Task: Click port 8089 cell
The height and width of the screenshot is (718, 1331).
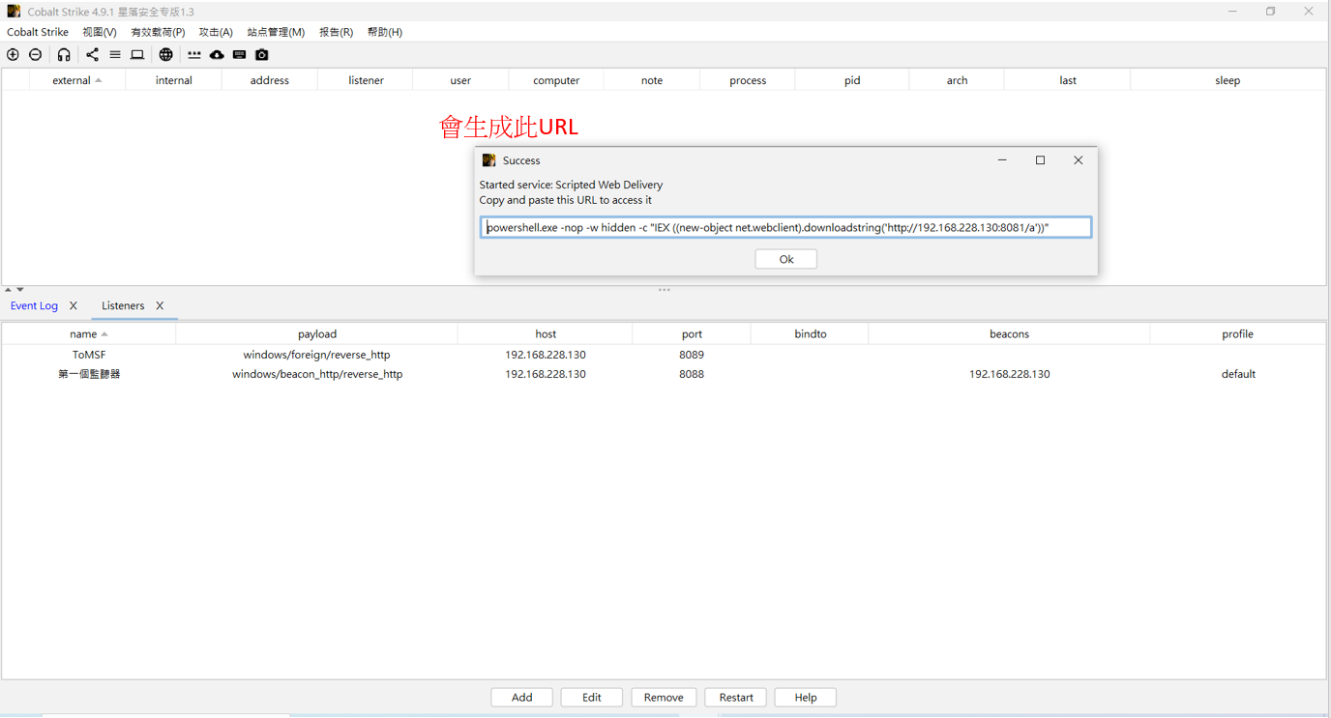Action: 692,355
